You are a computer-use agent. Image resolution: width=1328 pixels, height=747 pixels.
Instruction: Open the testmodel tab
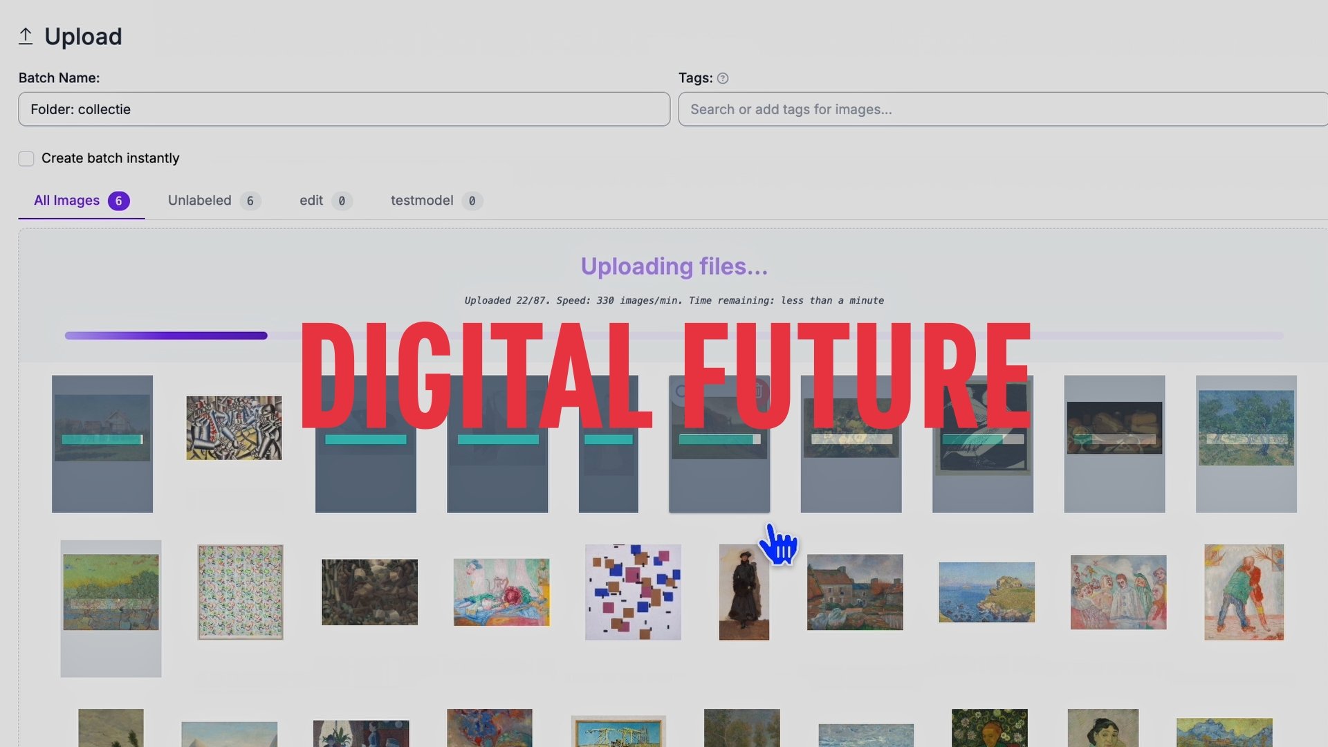coord(436,201)
